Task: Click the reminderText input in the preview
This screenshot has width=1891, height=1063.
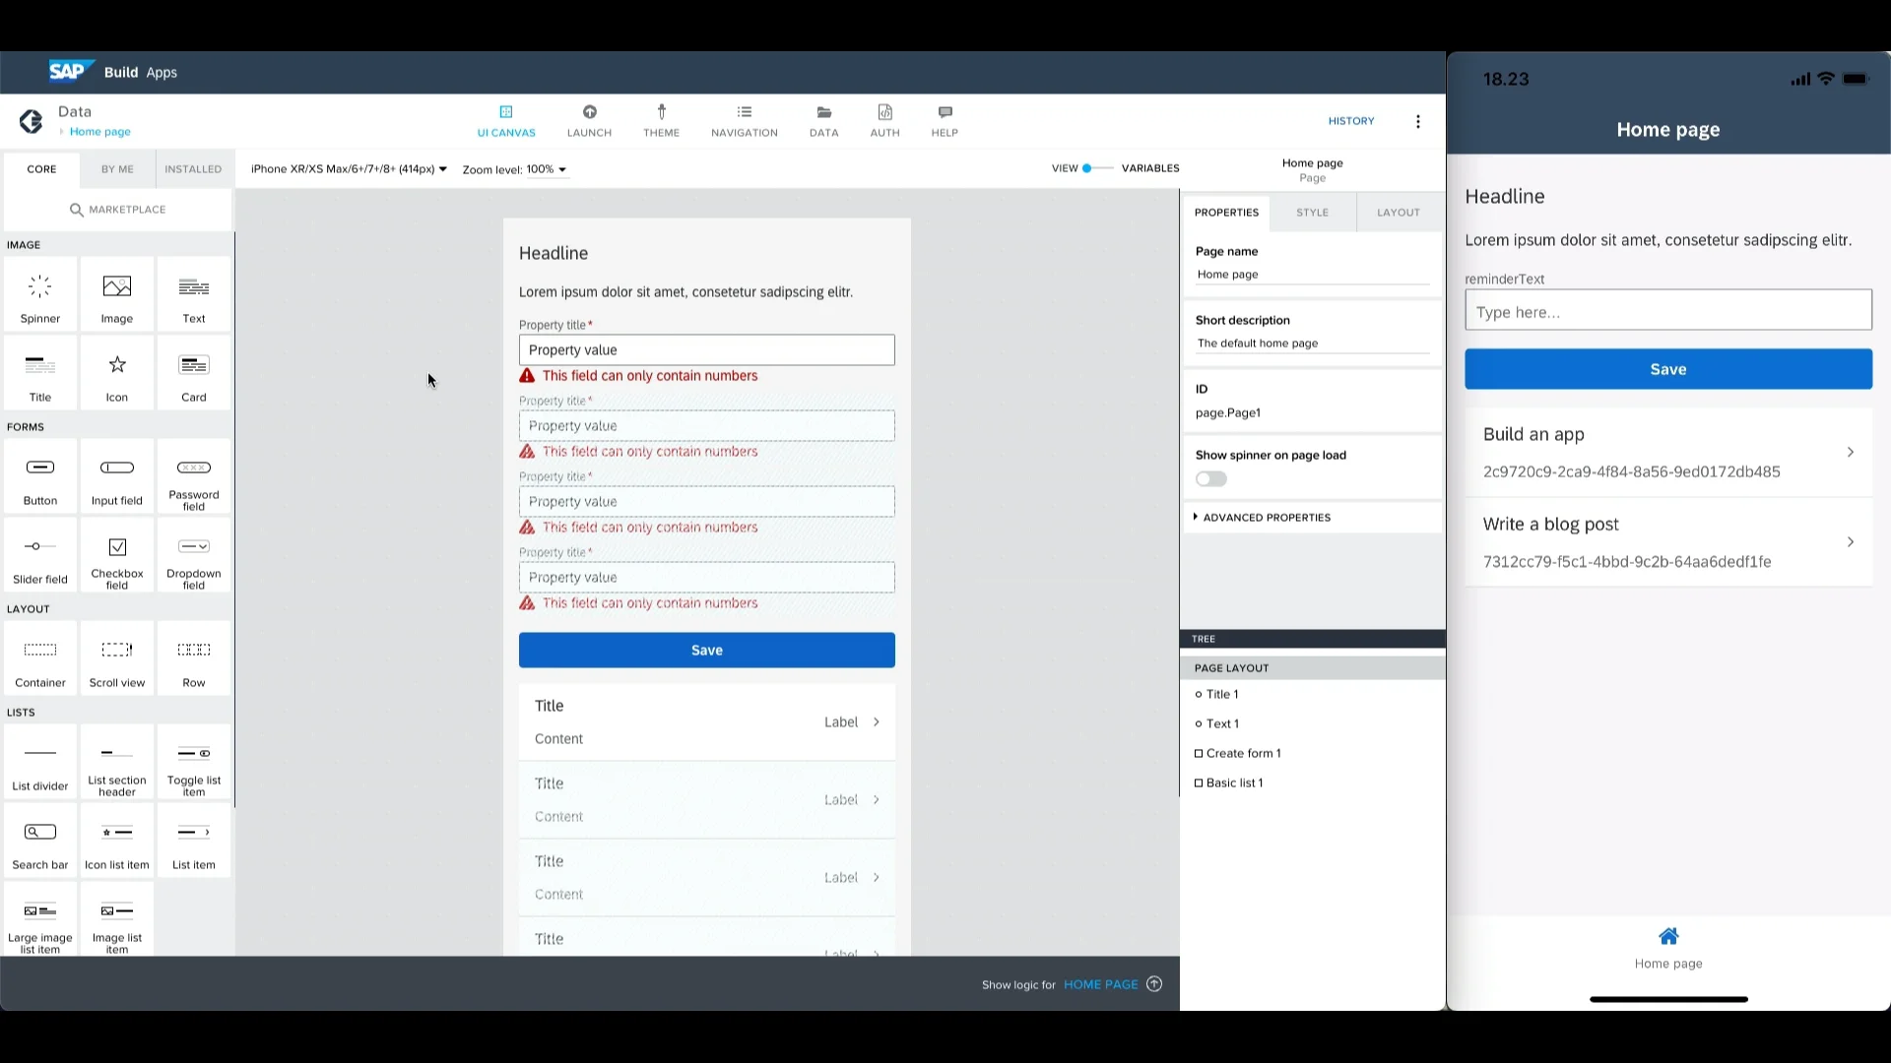Action: (x=1666, y=310)
